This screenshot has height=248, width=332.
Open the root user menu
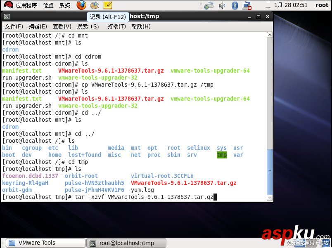click(x=322, y=5)
